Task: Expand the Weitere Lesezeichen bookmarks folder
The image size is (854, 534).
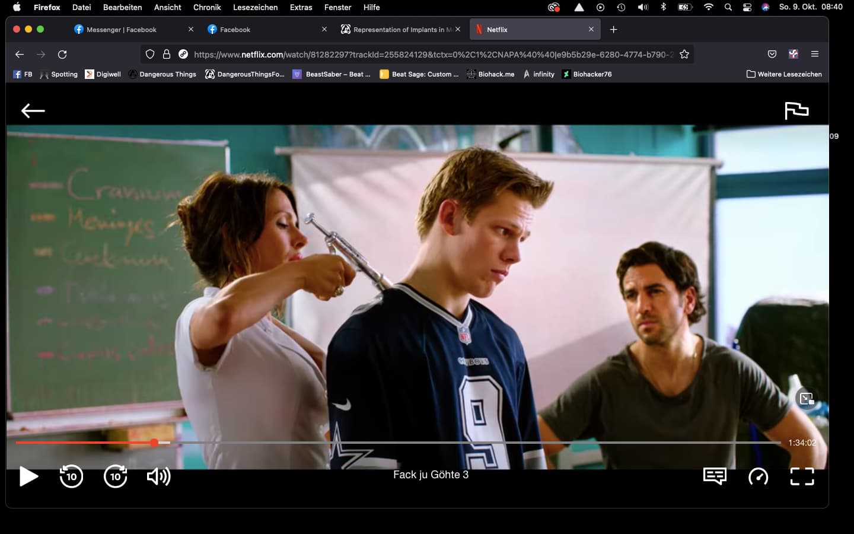Action: pos(784,74)
